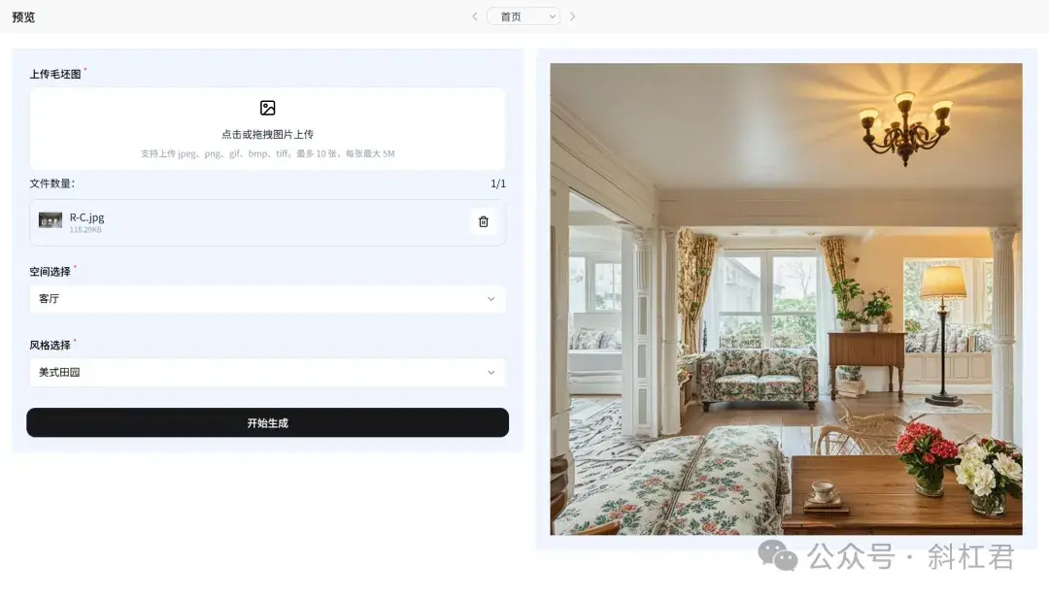Click the 上传毛坯图 field label

click(x=54, y=74)
